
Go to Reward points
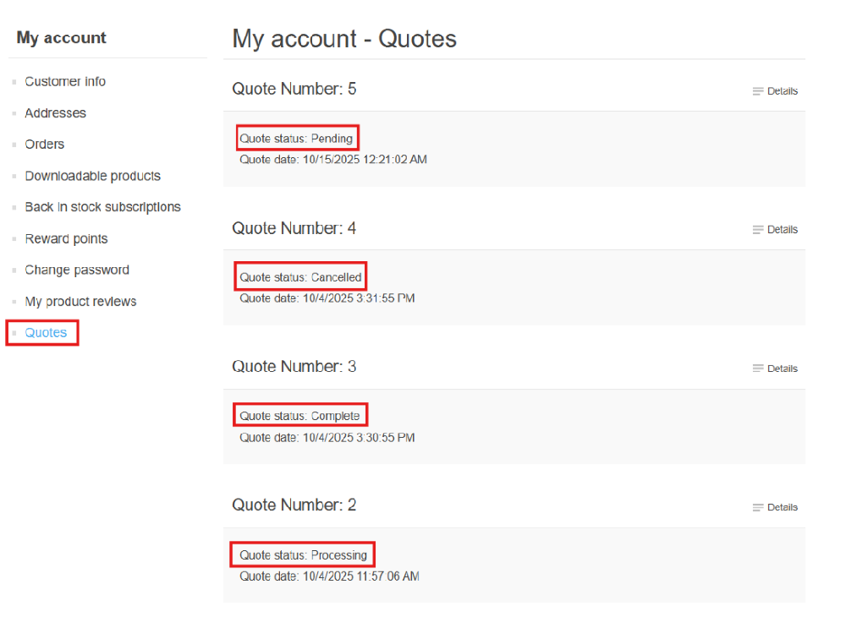tap(66, 239)
